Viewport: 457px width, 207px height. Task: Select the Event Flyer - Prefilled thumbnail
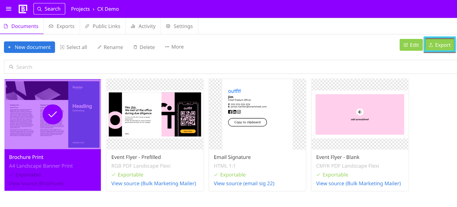tap(155, 114)
